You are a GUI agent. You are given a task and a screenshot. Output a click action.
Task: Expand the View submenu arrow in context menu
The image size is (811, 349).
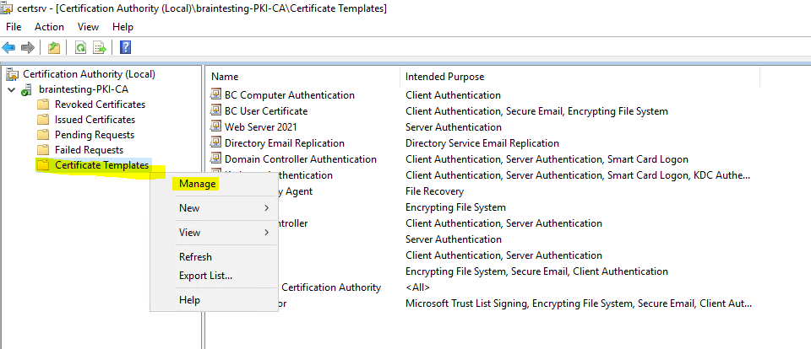click(x=266, y=233)
